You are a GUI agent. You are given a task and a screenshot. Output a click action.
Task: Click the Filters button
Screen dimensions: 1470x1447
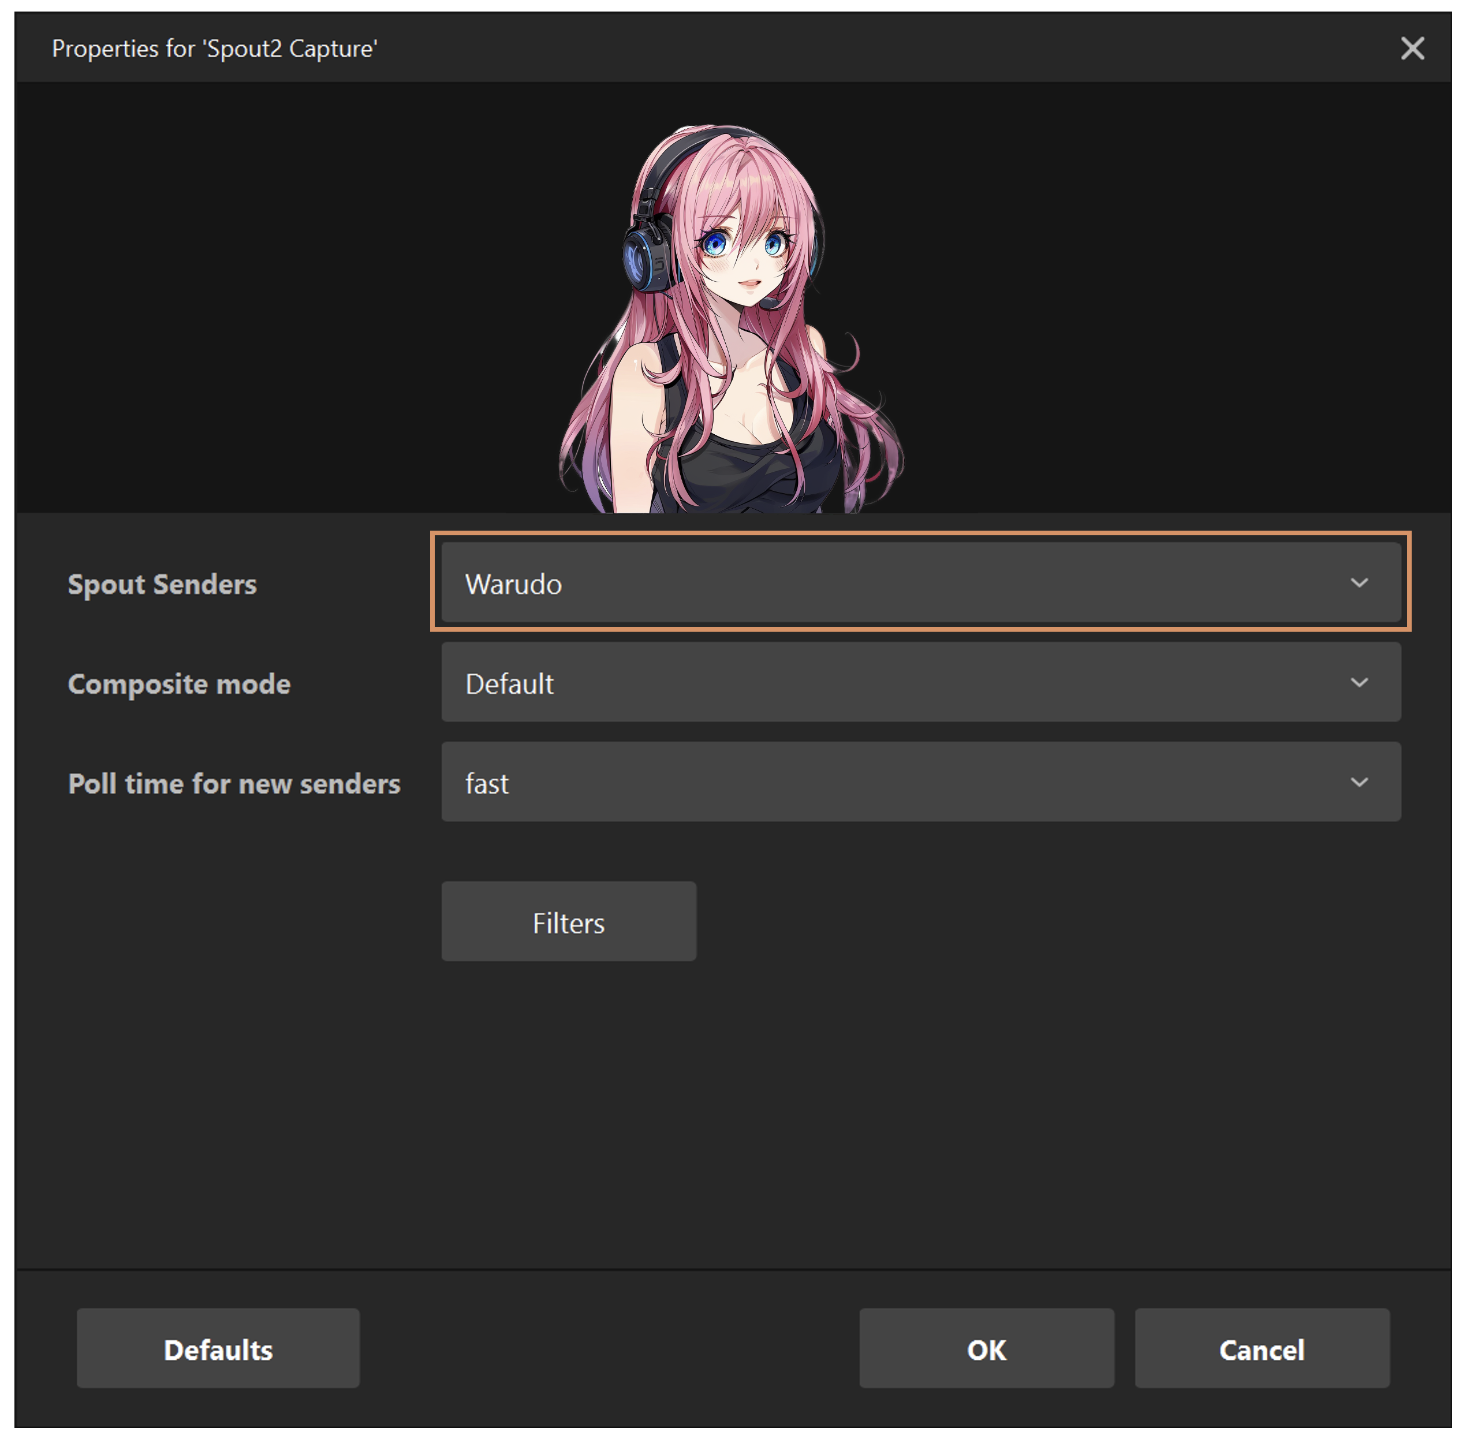point(569,922)
